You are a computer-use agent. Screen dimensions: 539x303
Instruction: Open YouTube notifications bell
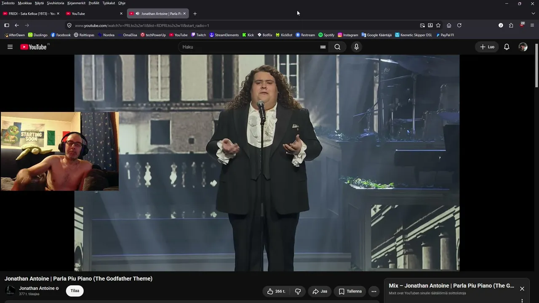coord(507,47)
